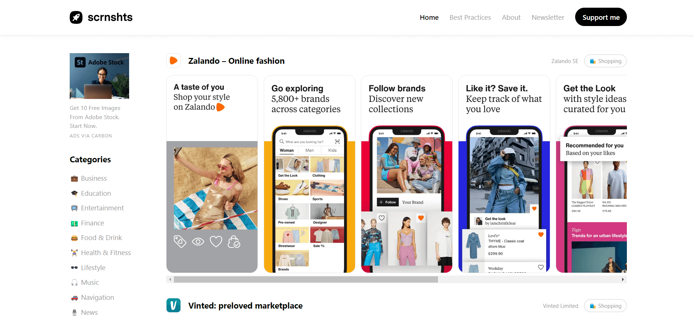
Task: Open the Zalando SE developer link
Action: click(565, 61)
